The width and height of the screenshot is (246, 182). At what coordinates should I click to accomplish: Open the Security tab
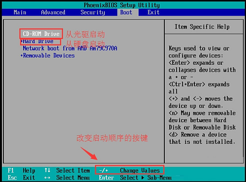92,12
